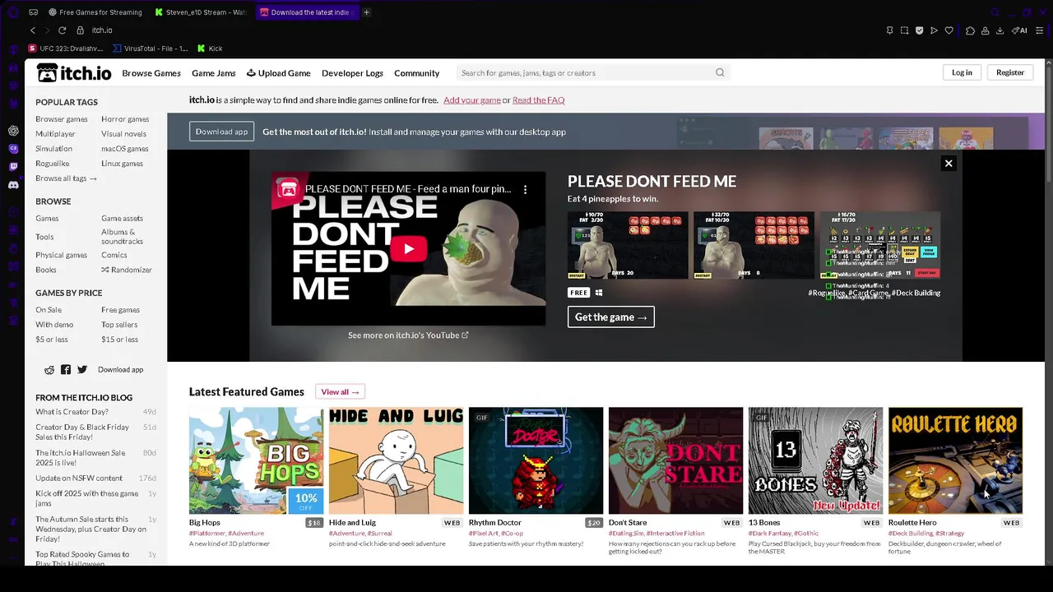This screenshot has height=592, width=1053.
Task: Open Community menu item
Action: pyautogui.click(x=416, y=73)
